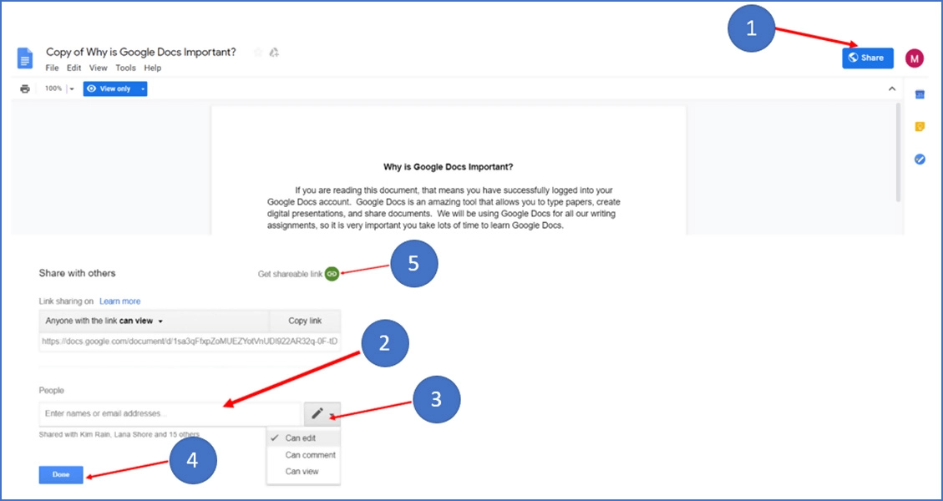The height and width of the screenshot is (501, 943).
Task: Click the blue Share button
Action: coord(868,58)
